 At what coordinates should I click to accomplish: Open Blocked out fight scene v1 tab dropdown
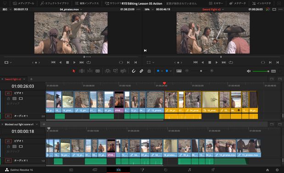click(x=37, y=124)
